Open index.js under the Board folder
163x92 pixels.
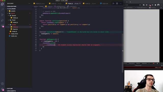[x=15, y=18]
